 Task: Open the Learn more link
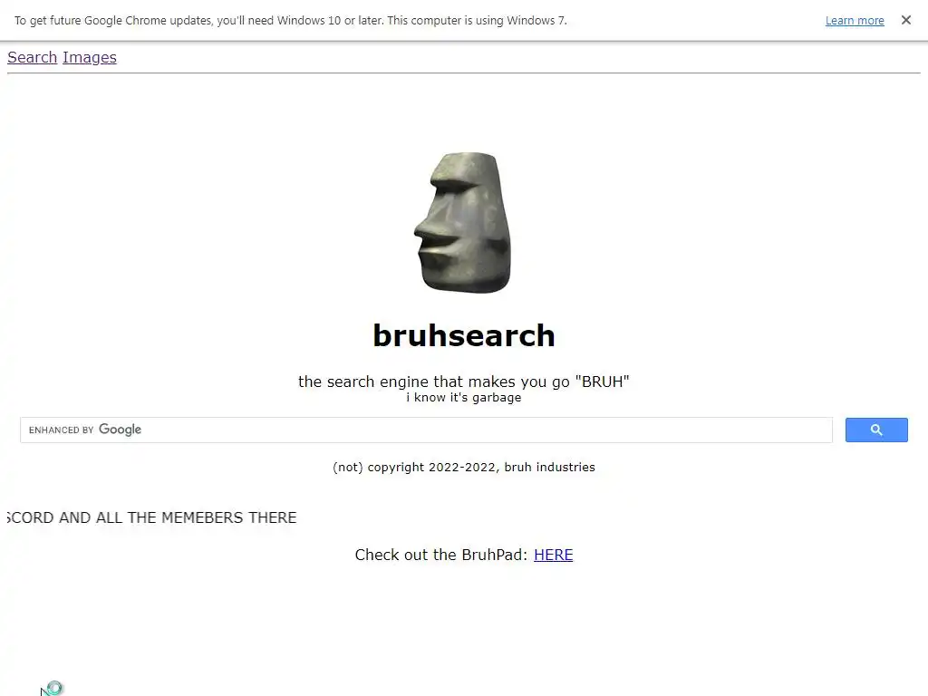pos(855,21)
